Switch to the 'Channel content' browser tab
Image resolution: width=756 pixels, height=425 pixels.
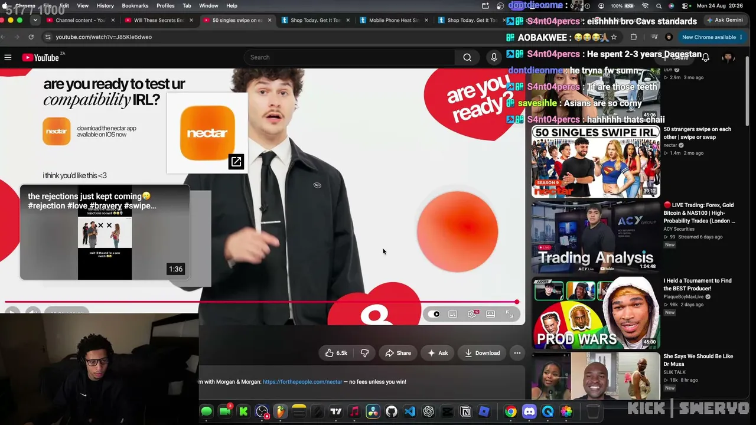[x=80, y=20]
